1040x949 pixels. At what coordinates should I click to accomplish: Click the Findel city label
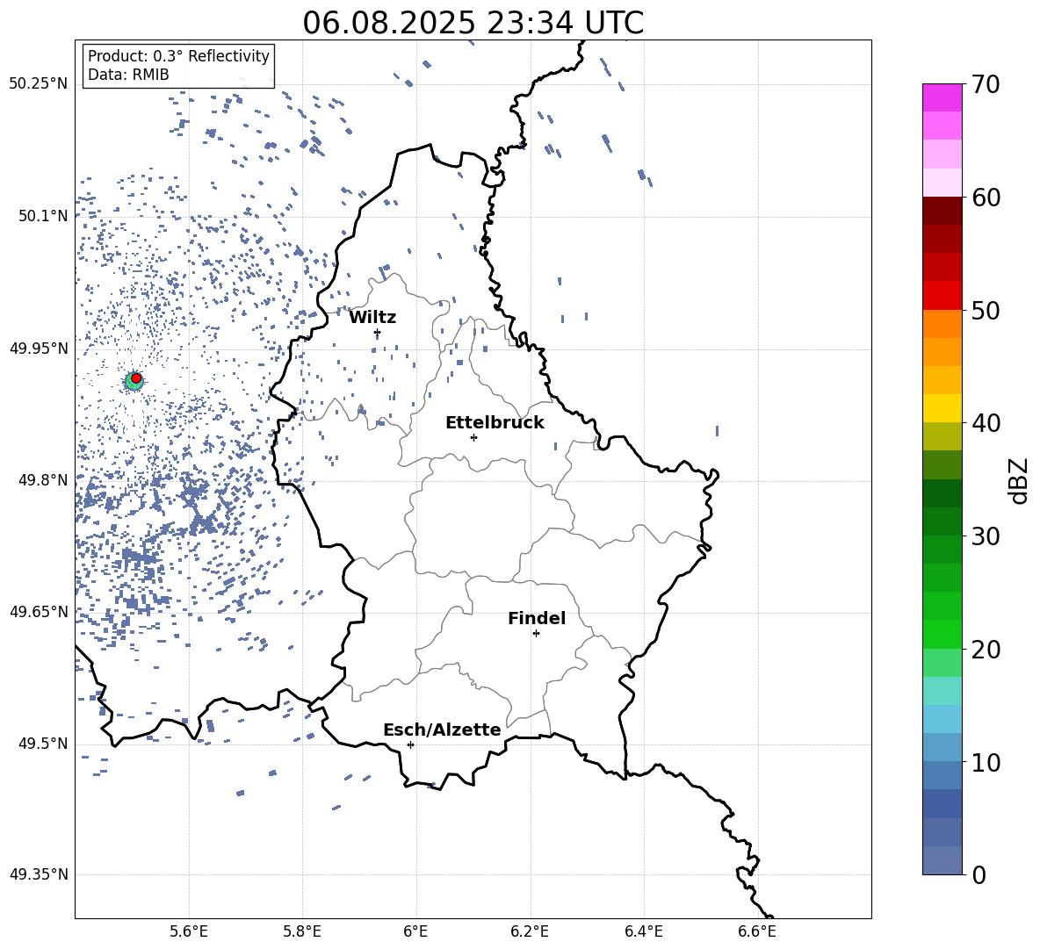coord(537,618)
